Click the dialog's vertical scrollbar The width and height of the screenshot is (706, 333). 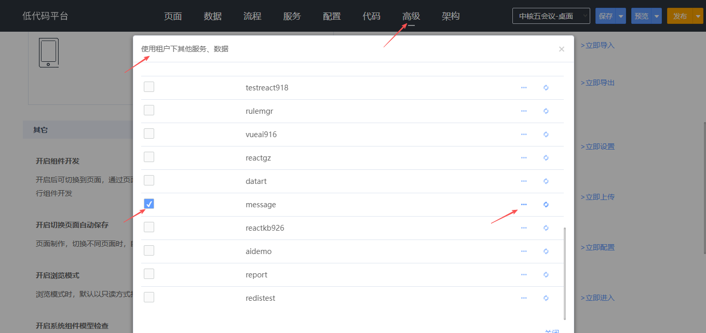point(565,273)
